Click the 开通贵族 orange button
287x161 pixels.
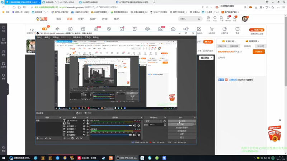point(259,52)
